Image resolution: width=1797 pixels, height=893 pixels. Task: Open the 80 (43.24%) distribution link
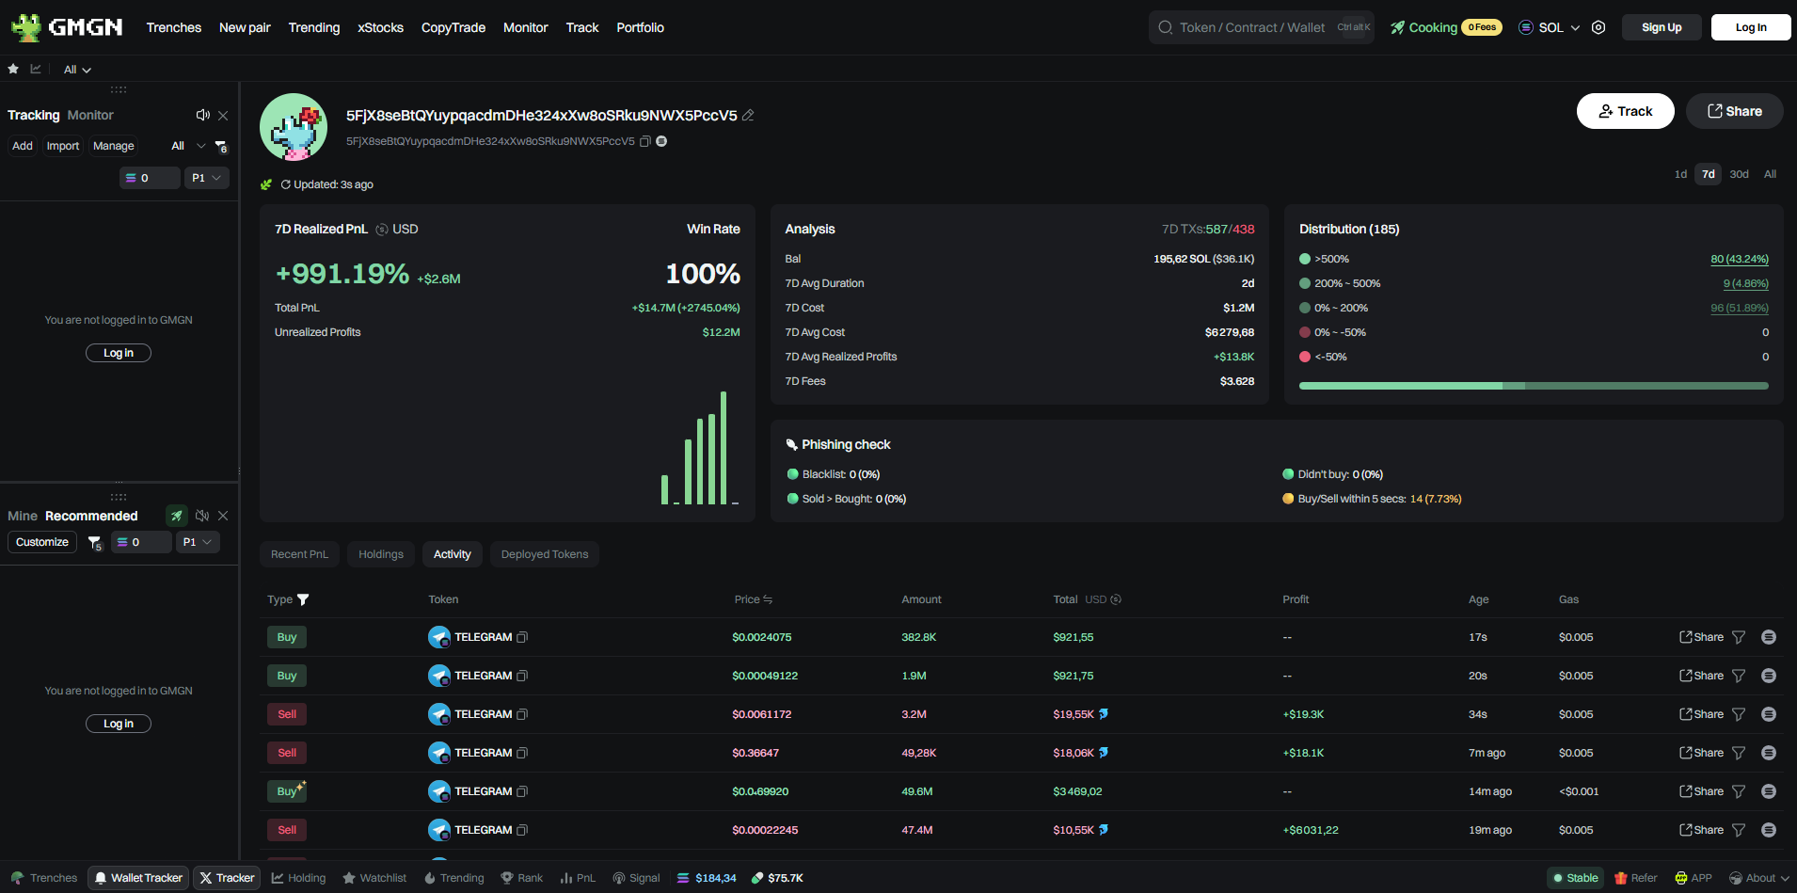[1740, 259]
